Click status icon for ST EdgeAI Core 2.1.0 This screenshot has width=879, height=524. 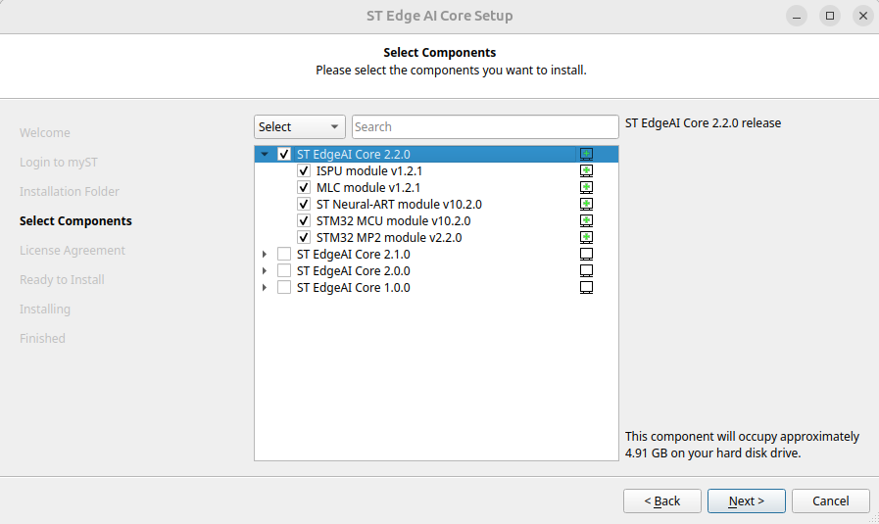[586, 254]
